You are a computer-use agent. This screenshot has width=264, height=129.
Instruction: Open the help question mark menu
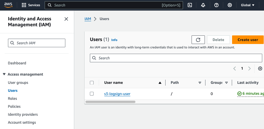216,5
